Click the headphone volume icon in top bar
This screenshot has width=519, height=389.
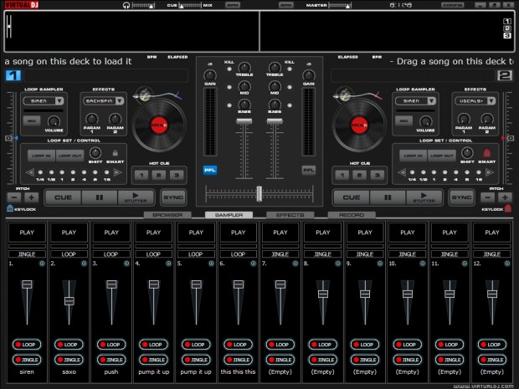pyautogui.click(x=126, y=5)
